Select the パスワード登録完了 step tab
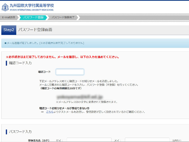 [63, 17]
